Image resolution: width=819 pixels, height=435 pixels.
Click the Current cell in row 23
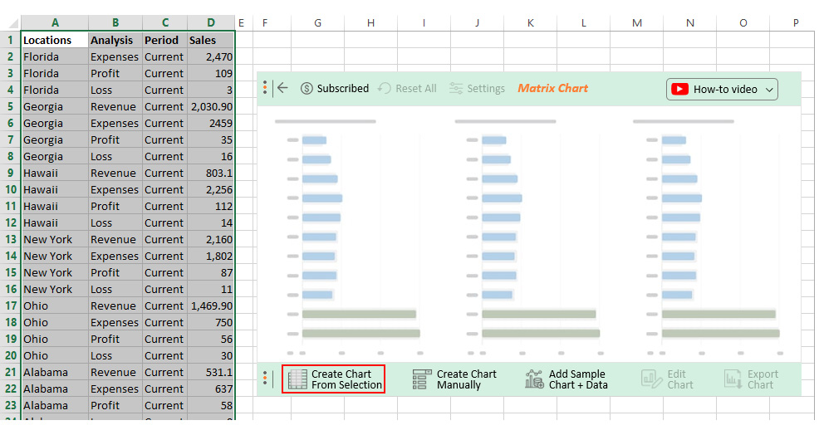click(165, 405)
